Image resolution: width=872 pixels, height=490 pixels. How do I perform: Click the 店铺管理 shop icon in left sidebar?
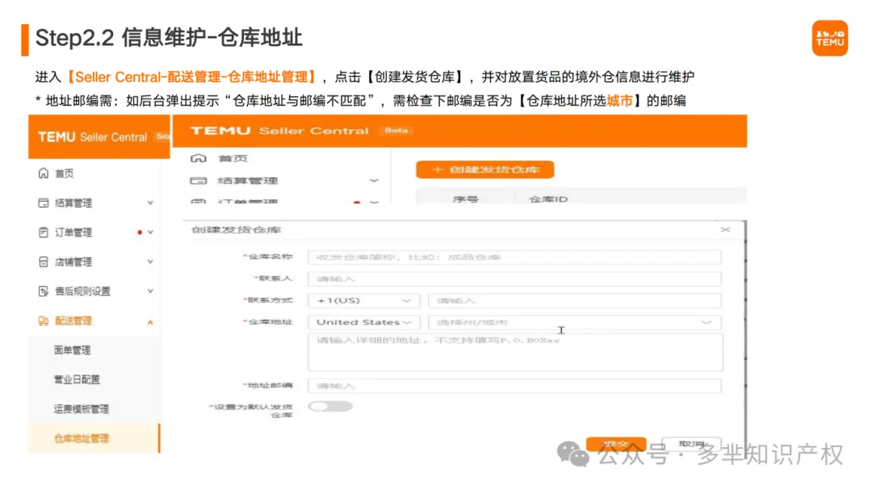tap(44, 262)
